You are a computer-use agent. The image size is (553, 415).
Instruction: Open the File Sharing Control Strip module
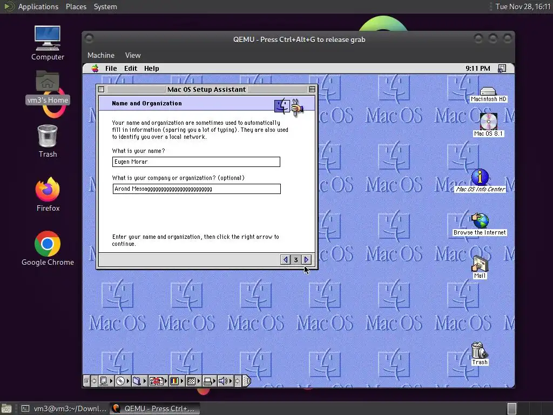(140, 381)
